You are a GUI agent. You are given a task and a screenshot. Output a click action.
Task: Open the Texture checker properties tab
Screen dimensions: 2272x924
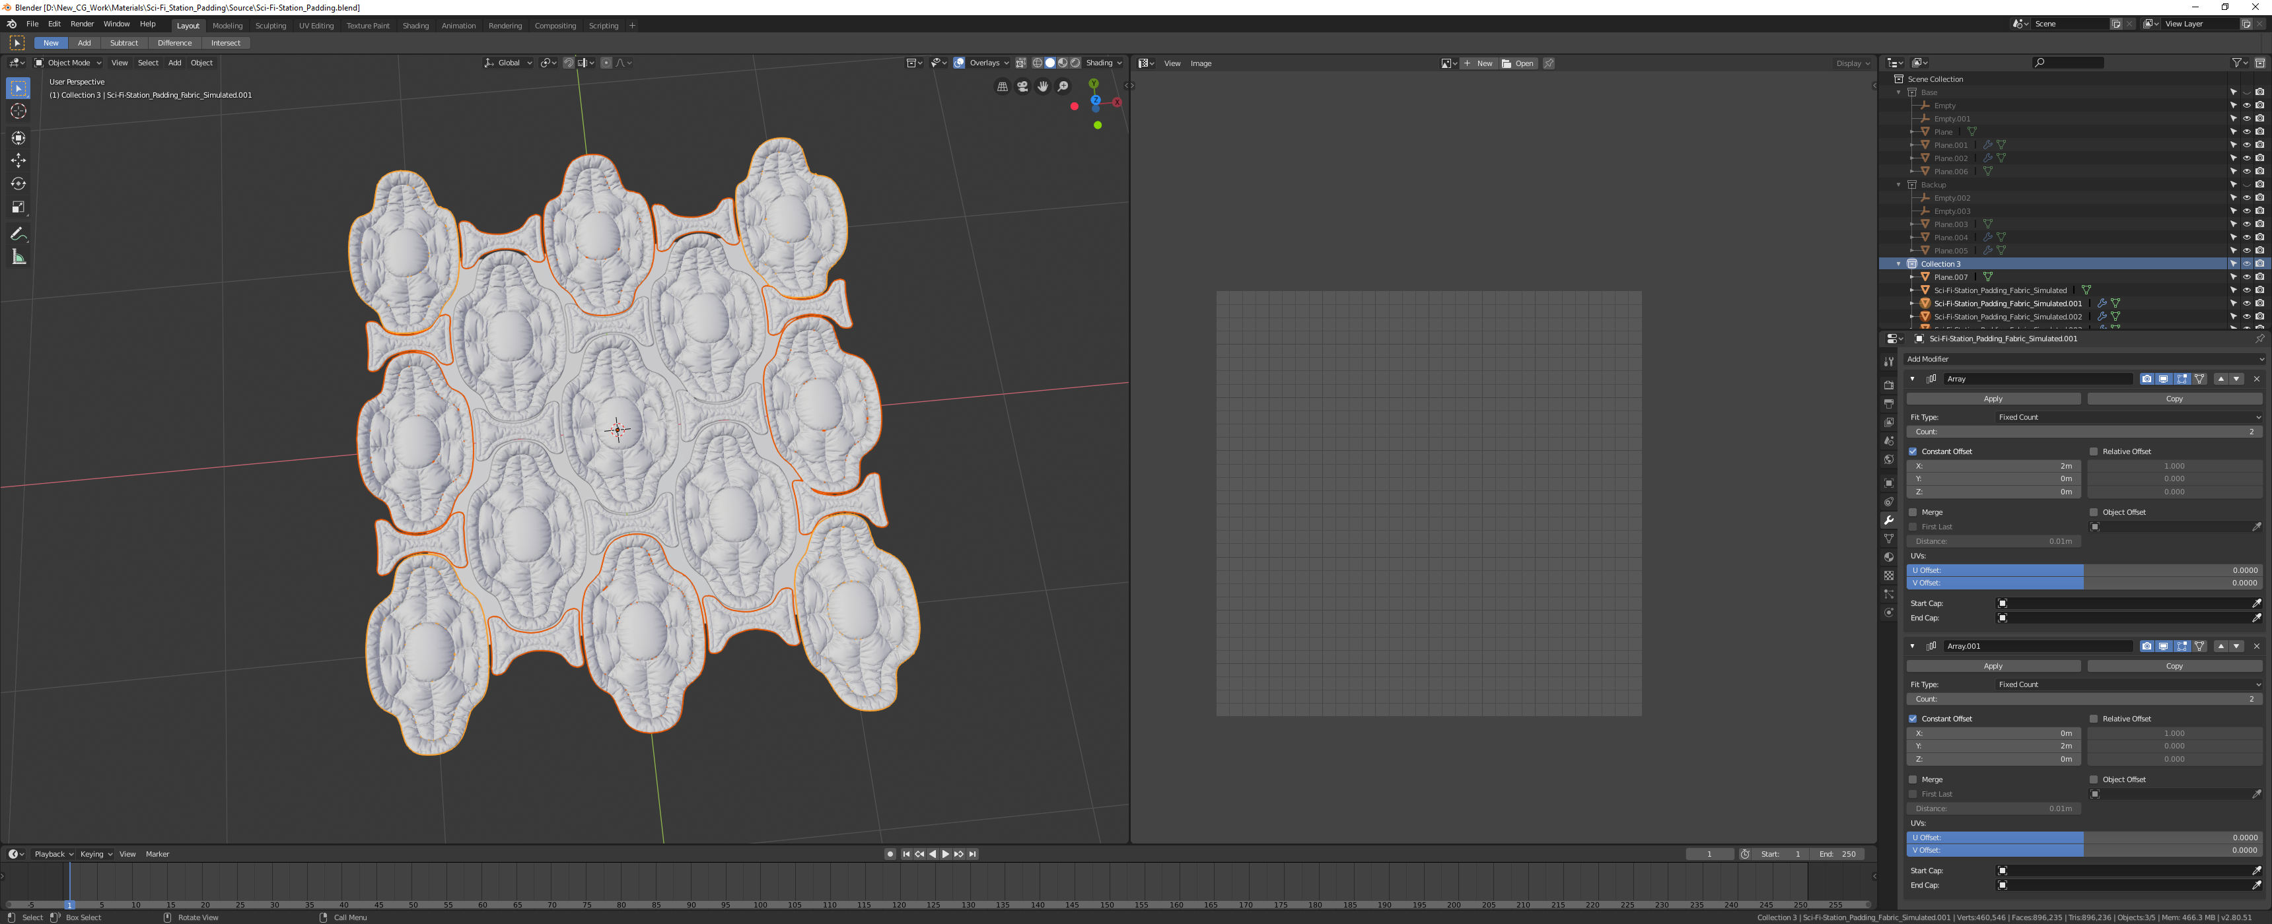[x=1888, y=576]
